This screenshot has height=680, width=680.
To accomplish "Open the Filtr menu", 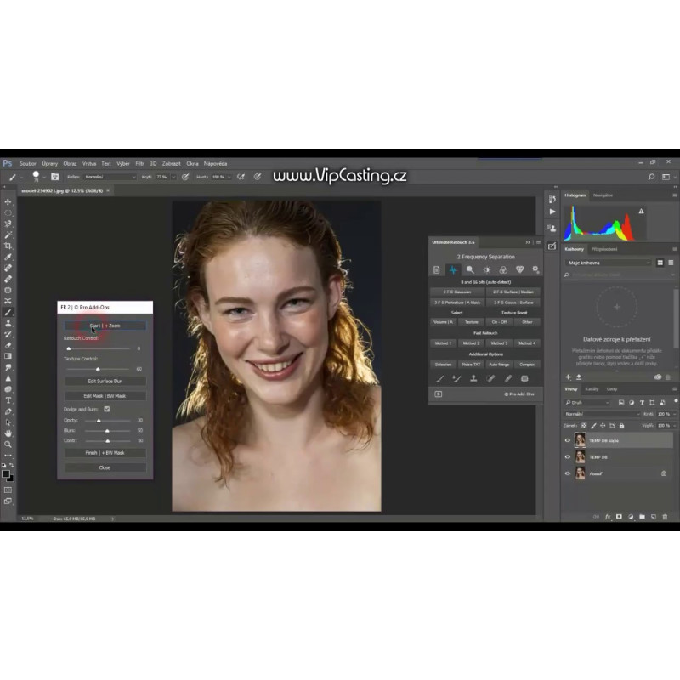I will pyautogui.click(x=139, y=163).
